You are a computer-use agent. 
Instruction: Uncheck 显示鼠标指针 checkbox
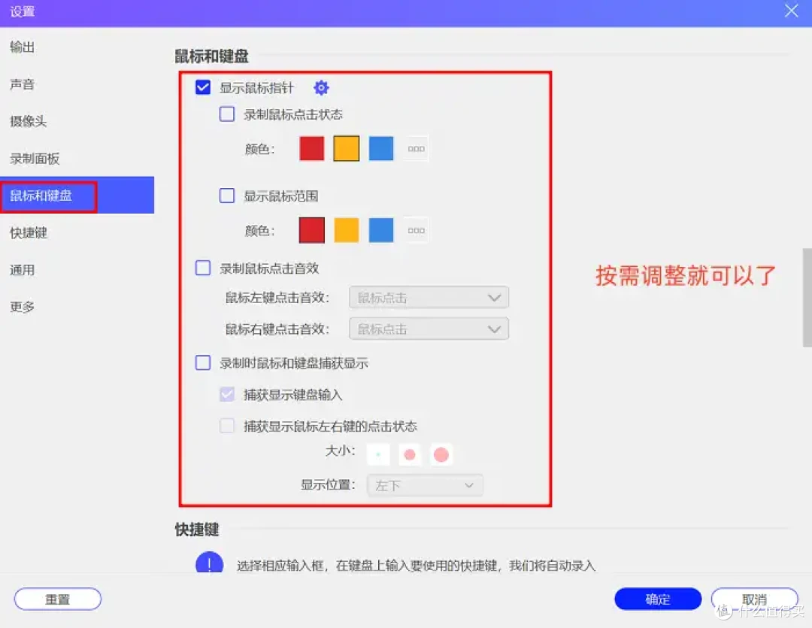203,87
